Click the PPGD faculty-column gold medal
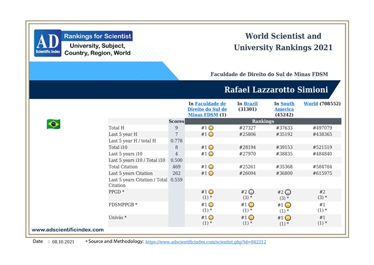Viewport: 374px width, 265px height. [211, 192]
